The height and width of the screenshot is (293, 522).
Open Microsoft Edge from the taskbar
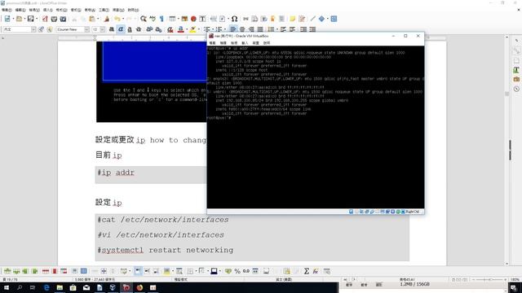pyautogui.click(x=46, y=287)
